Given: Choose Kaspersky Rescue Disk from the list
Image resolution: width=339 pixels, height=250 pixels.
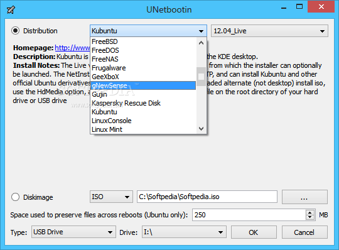Looking at the screenshot, I should pos(143,103).
